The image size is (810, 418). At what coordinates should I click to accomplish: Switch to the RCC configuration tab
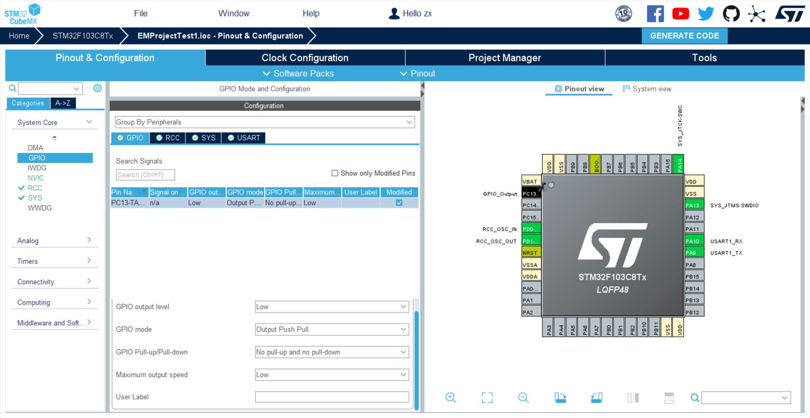tap(167, 138)
